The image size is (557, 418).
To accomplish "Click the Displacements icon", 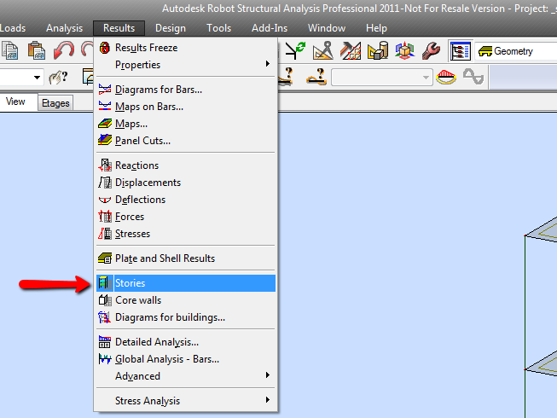I will tap(105, 183).
